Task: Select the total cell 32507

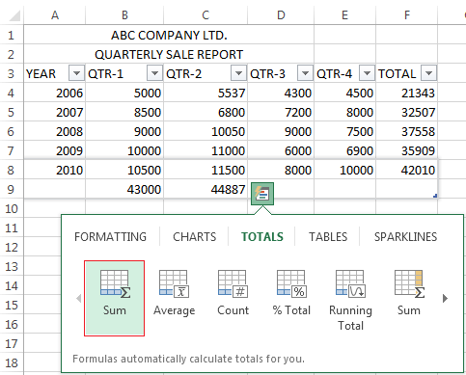Action: point(407,112)
